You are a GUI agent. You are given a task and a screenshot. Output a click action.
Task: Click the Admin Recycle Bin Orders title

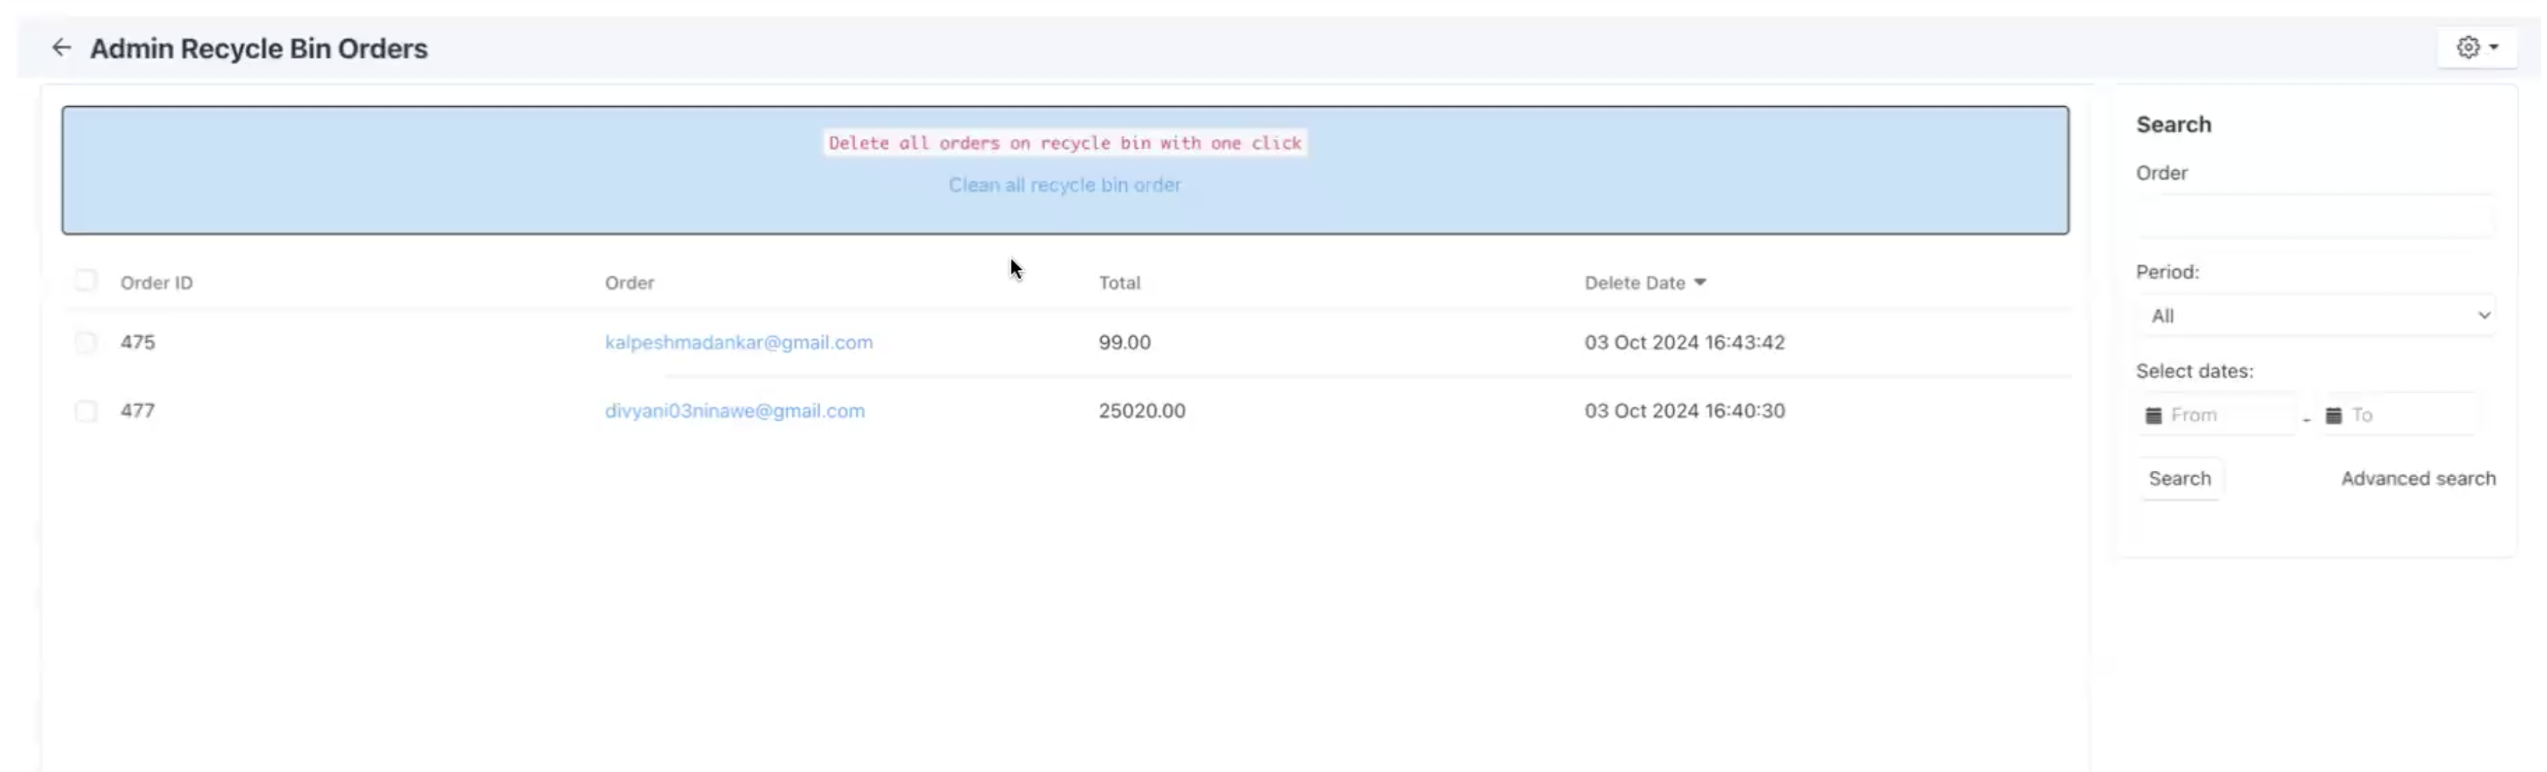[x=259, y=48]
